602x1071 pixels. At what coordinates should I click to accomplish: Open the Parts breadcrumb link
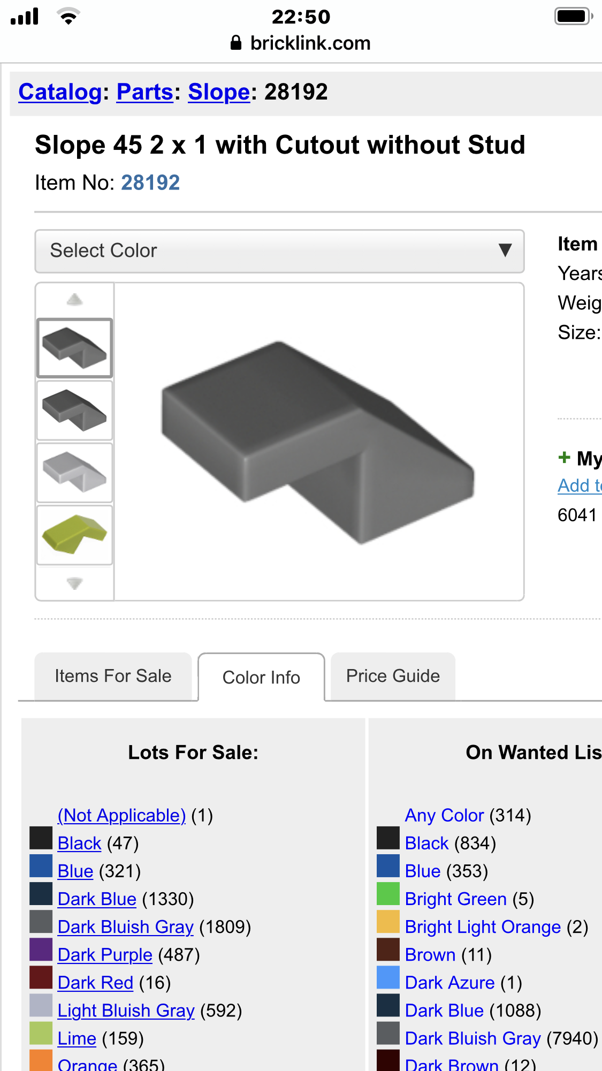pos(144,92)
